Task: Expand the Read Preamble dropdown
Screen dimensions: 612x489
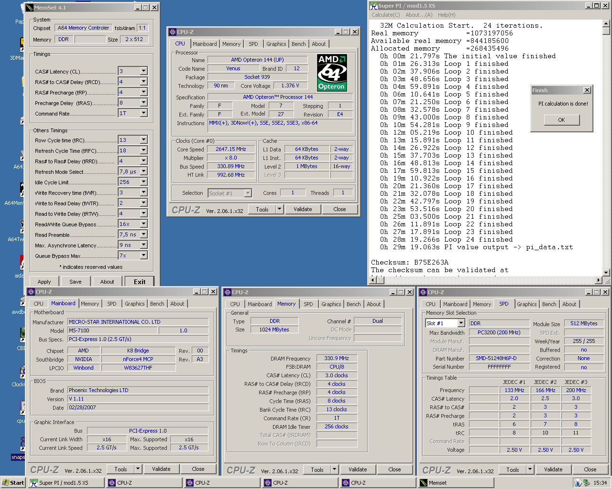Action: pos(143,234)
